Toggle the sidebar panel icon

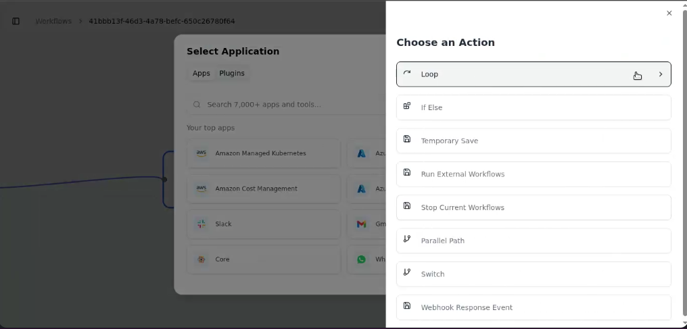point(16,21)
